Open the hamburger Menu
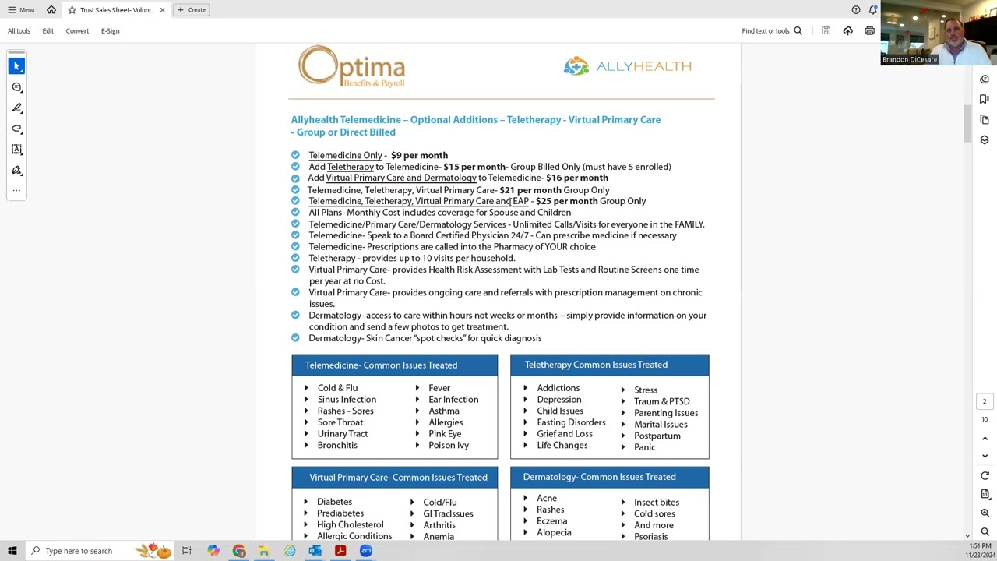Viewport: 997px width, 561px height. click(x=21, y=9)
